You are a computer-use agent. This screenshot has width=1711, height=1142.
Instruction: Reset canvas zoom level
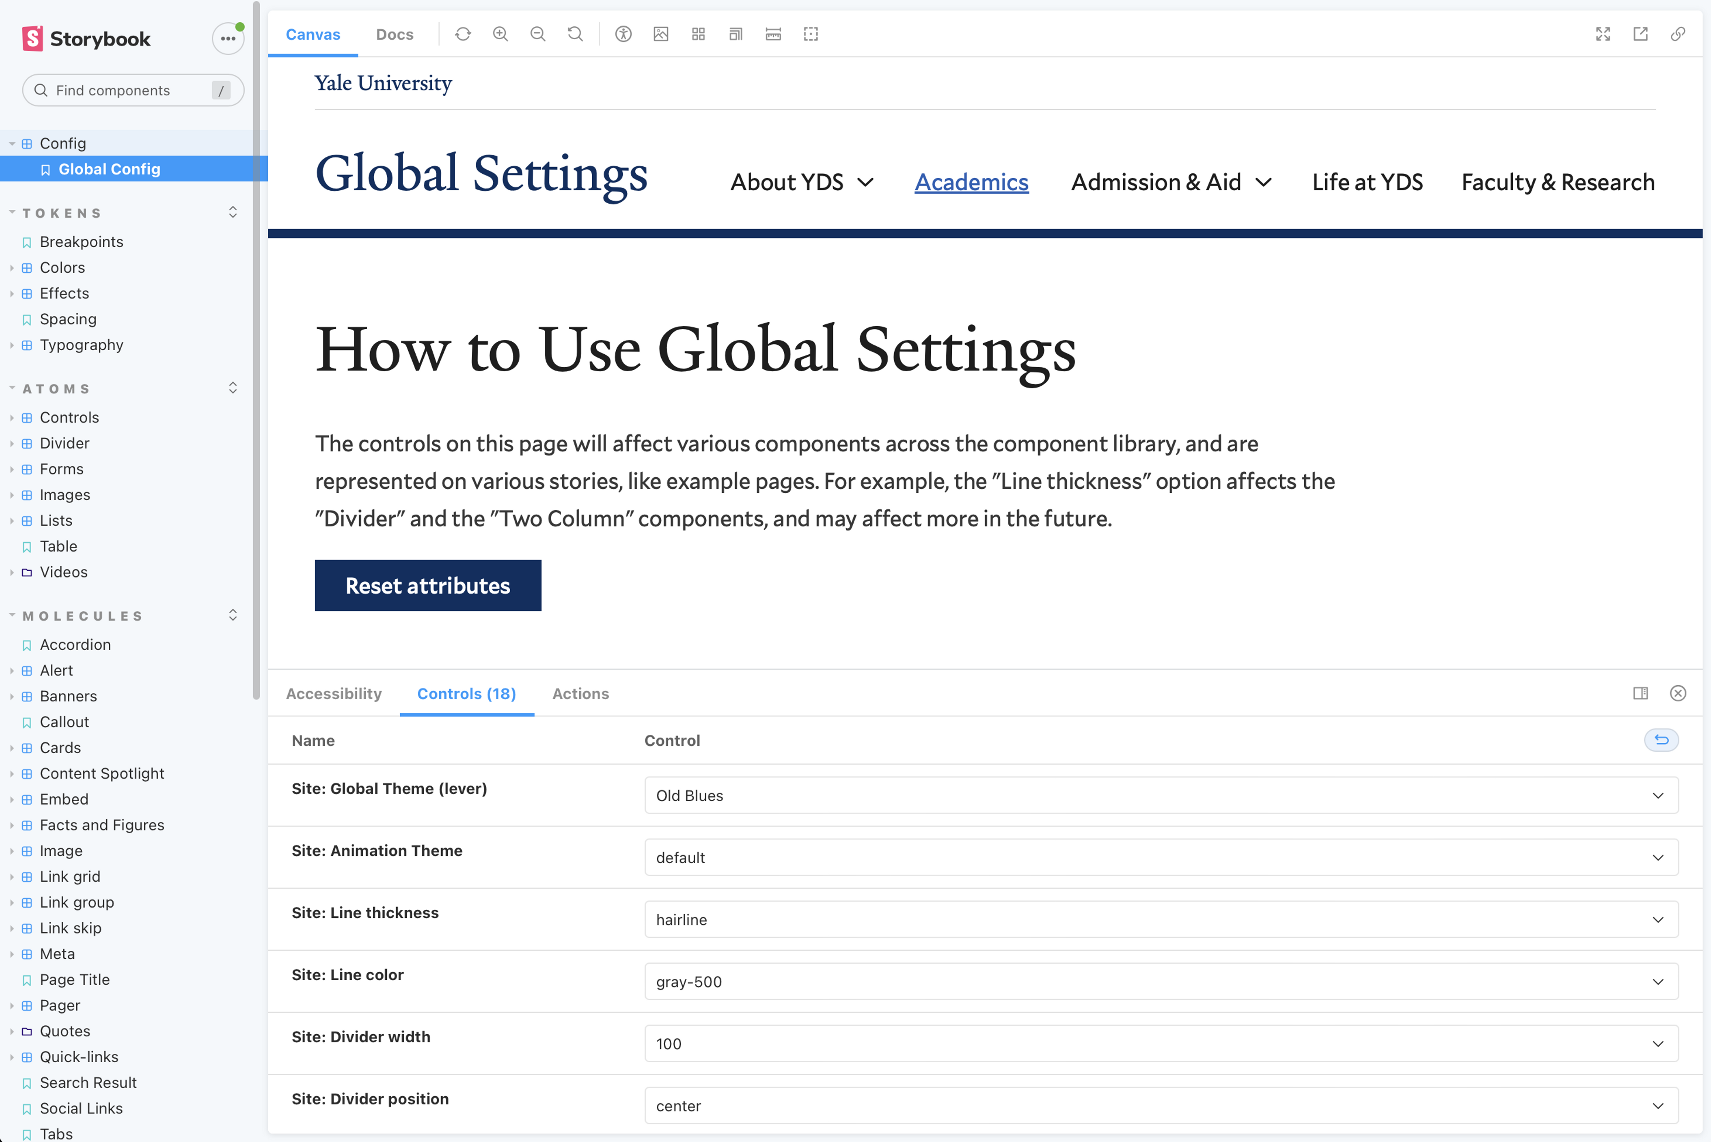(x=575, y=34)
